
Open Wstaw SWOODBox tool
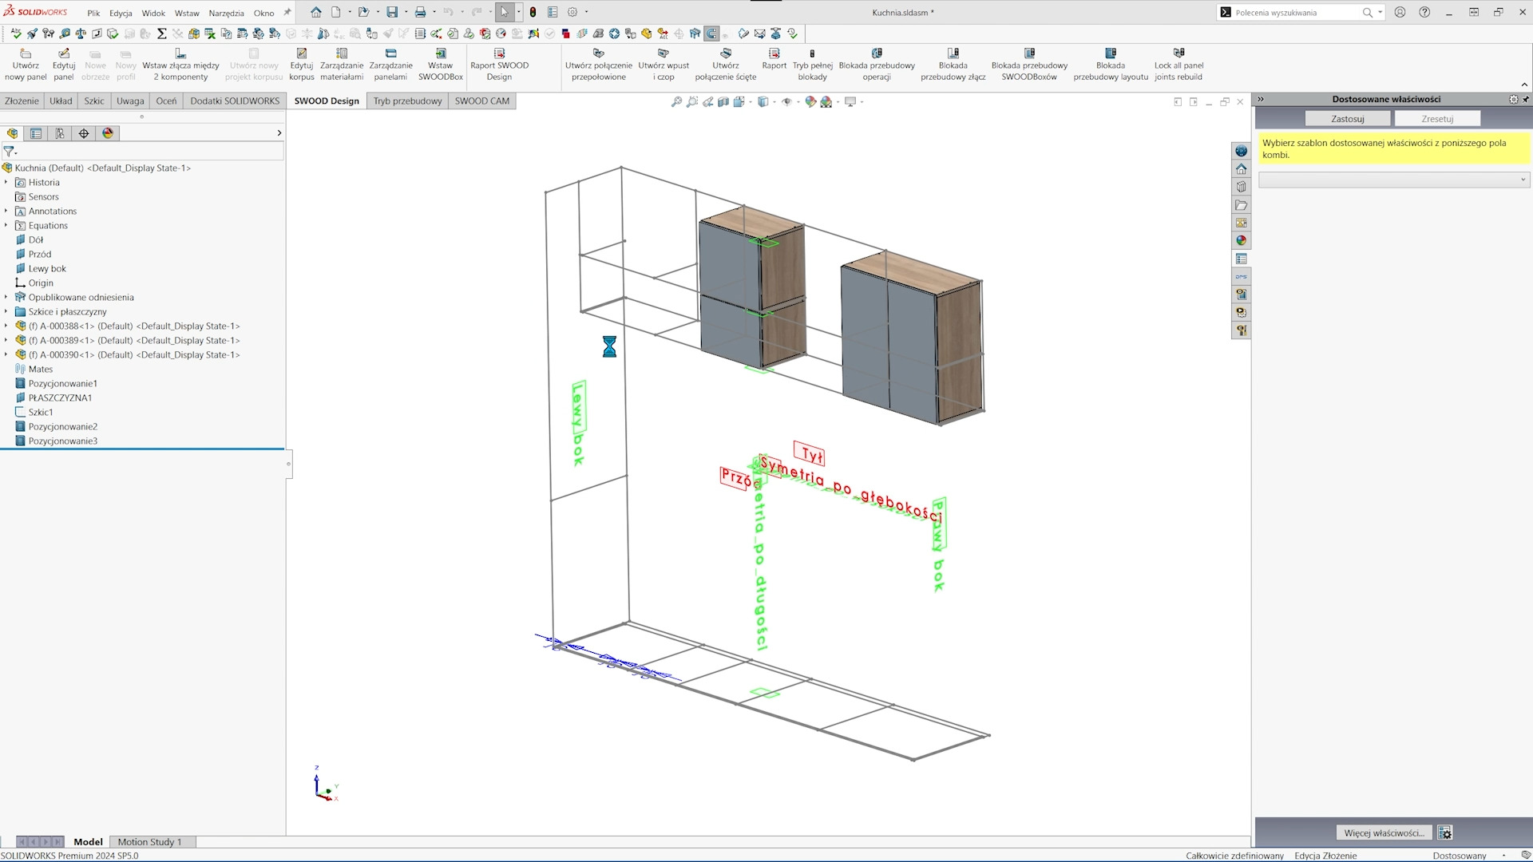[440, 64]
